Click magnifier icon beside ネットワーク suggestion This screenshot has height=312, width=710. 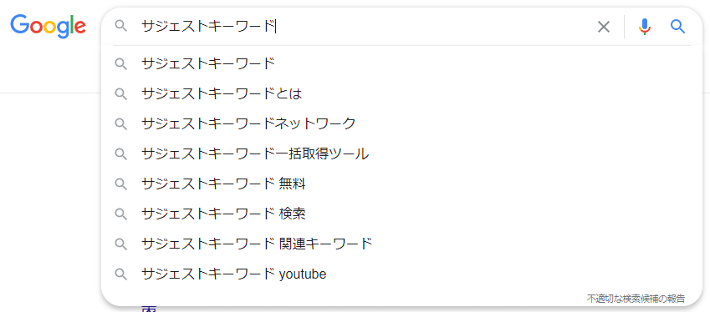click(121, 123)
